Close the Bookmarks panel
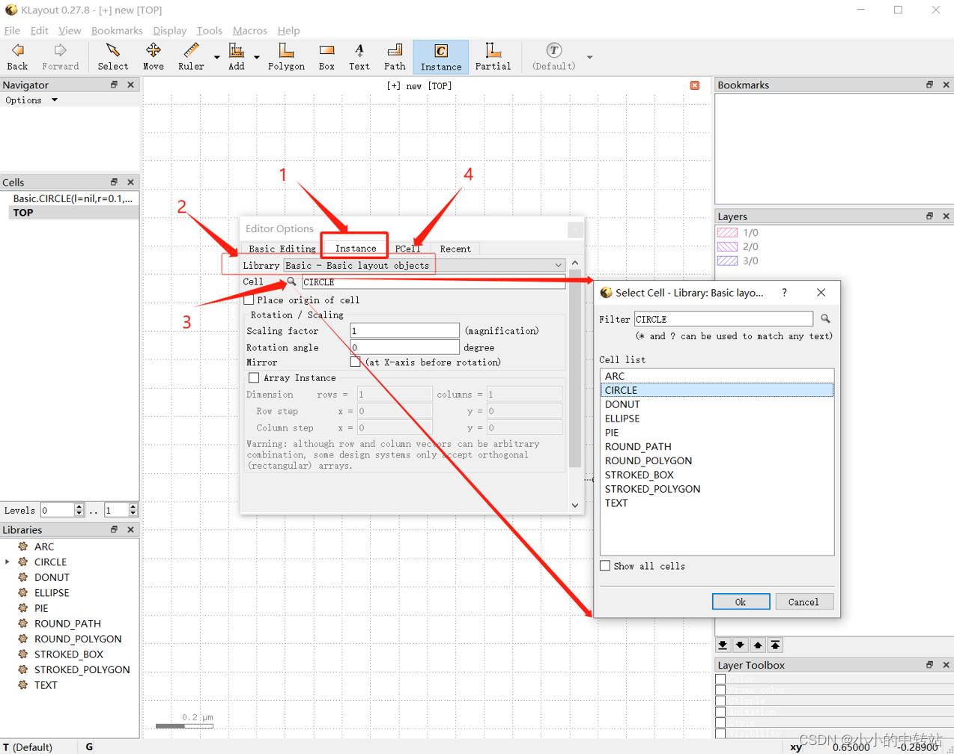 pyautogui.click(x=946, y=85)
